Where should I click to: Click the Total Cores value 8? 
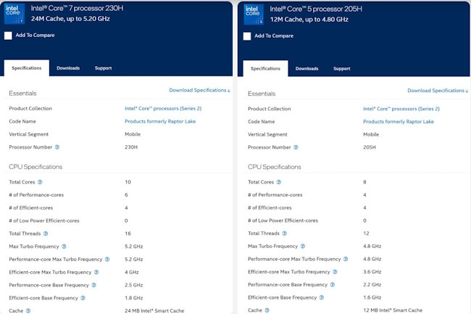click(x=364, y=182)
